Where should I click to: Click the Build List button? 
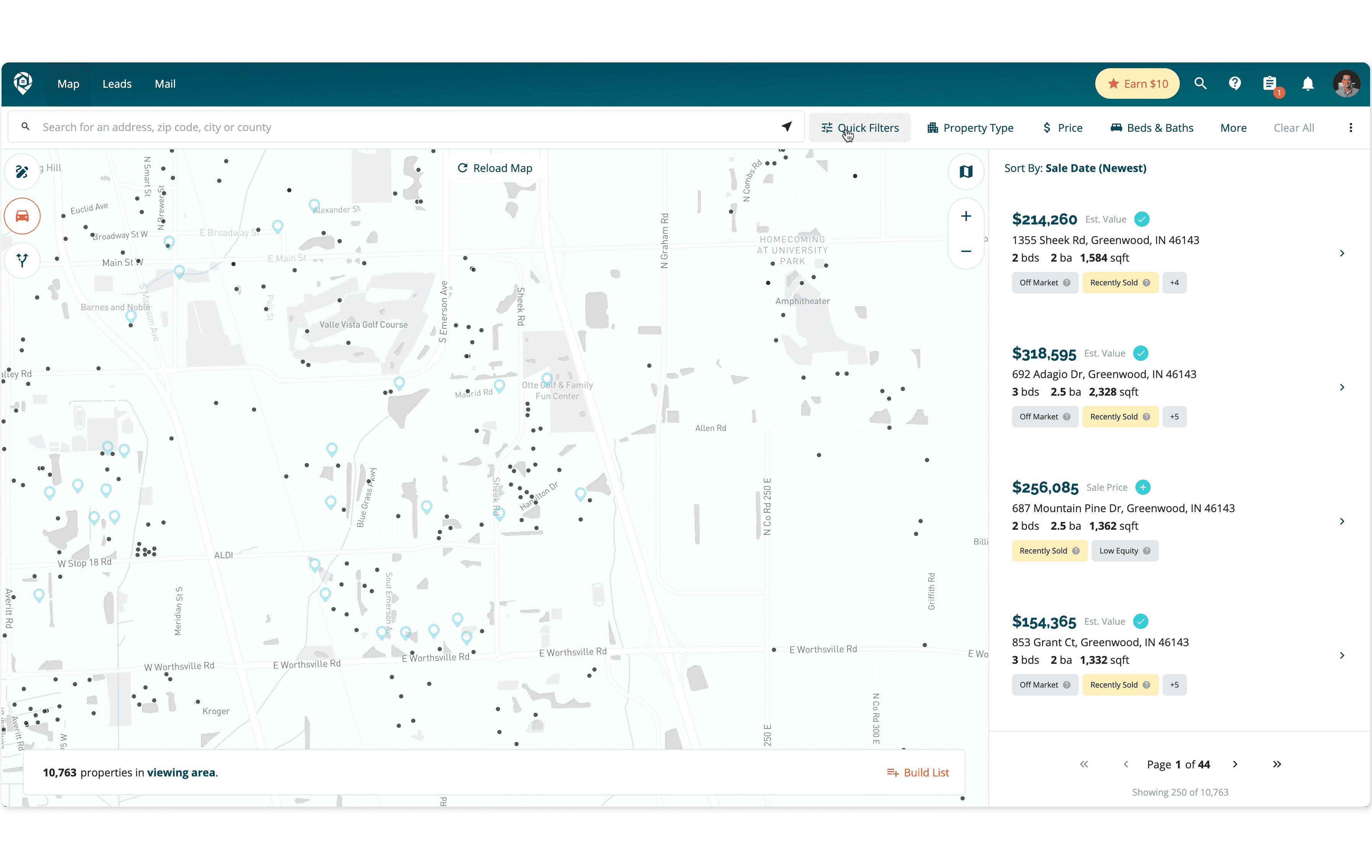(x=918, y=772)
